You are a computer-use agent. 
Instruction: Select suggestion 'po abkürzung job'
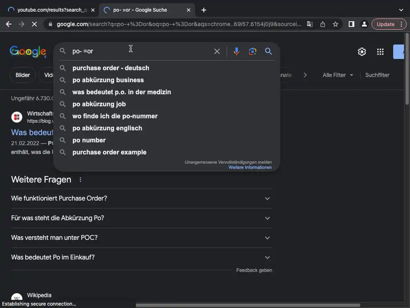click(x=167, y=104)
